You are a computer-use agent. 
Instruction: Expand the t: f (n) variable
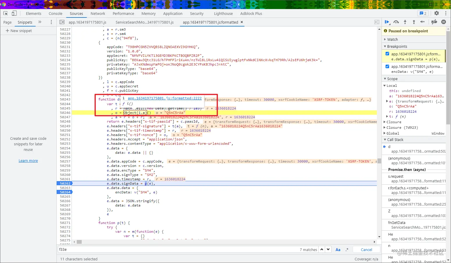tap(387, 117)
